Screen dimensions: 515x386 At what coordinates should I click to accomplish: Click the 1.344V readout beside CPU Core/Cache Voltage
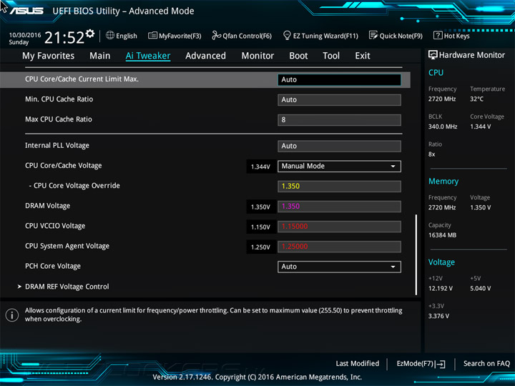pyautogui.click(x=261, y=167)
